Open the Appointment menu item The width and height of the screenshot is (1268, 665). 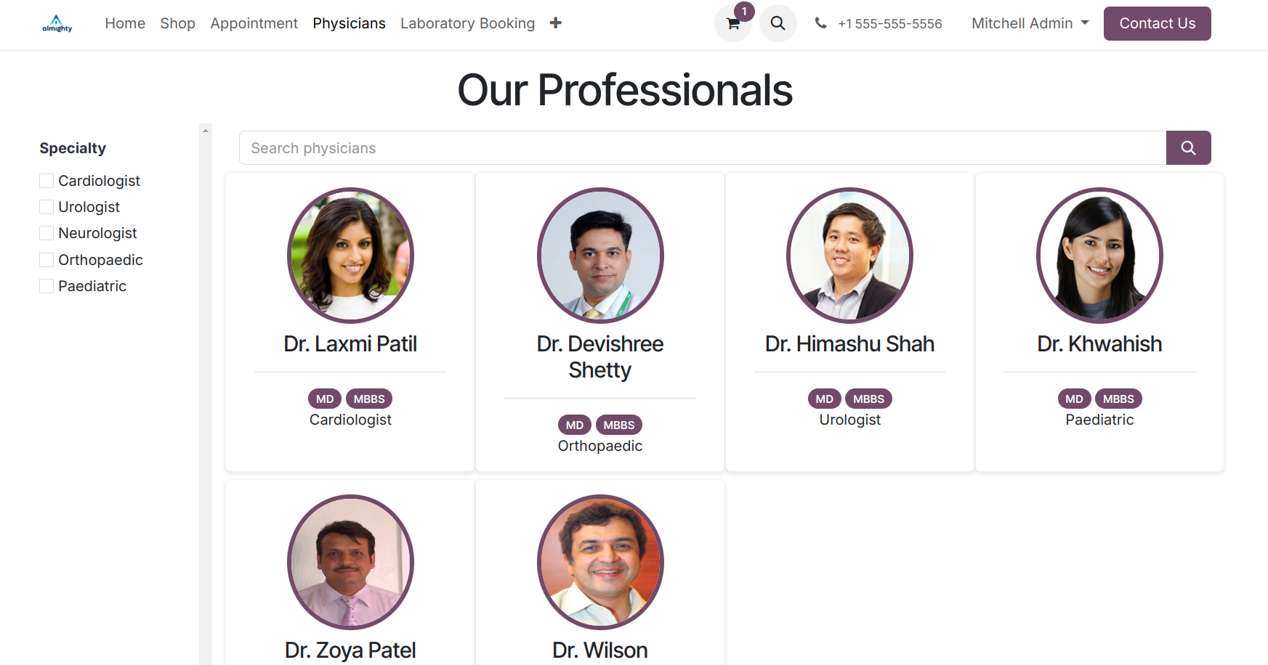tap(254, 23)
